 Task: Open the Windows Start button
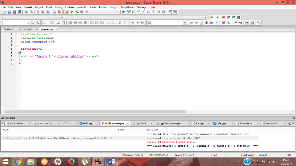pyautogui.click(x=5, y=162)
